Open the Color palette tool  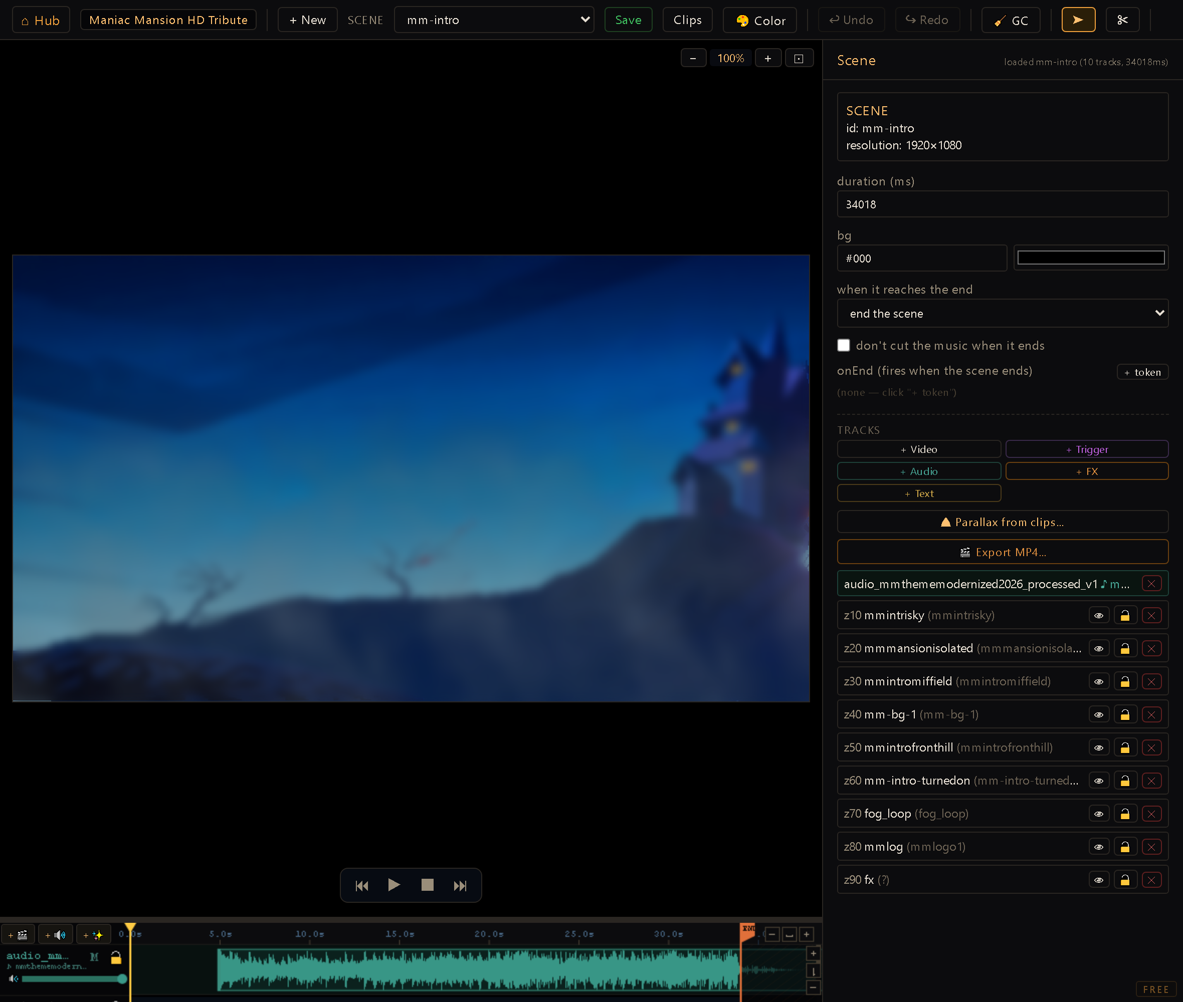[760, 20]
